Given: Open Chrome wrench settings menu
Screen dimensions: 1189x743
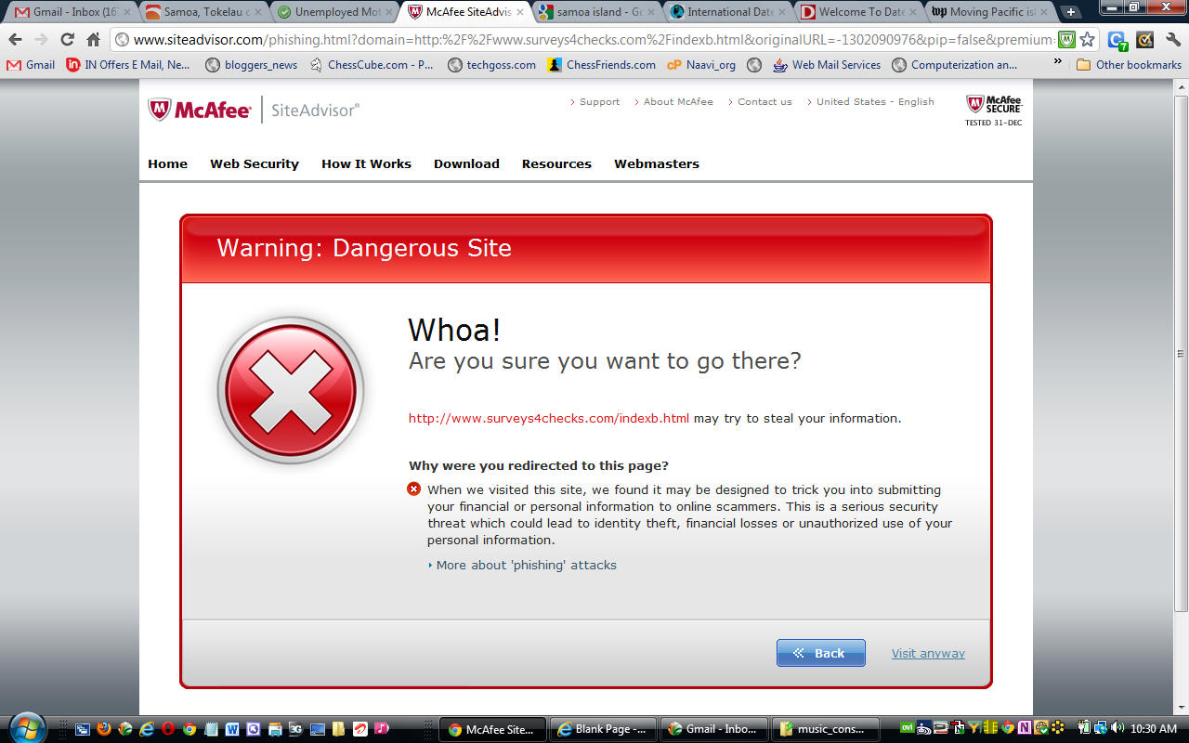Looking at the screenshot, I should pyautogui.click(x=1172, y=40).
